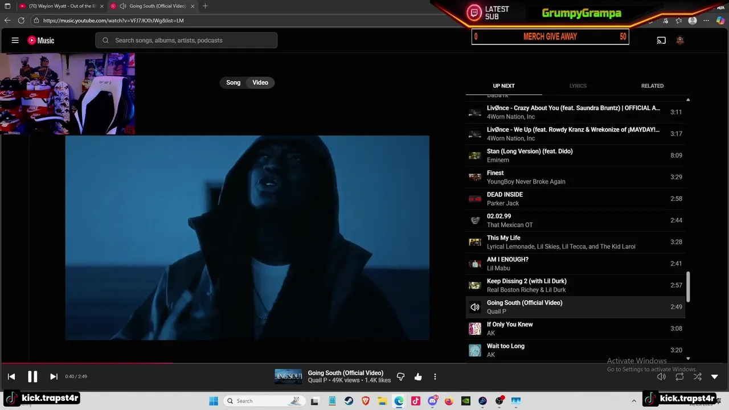Open the account avatar menu
The image size is (729, 410).
679,40
